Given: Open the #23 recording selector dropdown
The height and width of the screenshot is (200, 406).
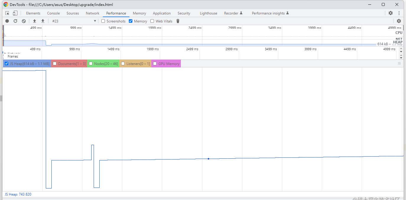Looking at the screenshot, I should pos(74,21).
